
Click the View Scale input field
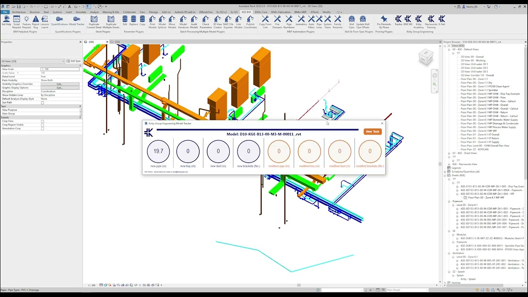coord(60,69)
